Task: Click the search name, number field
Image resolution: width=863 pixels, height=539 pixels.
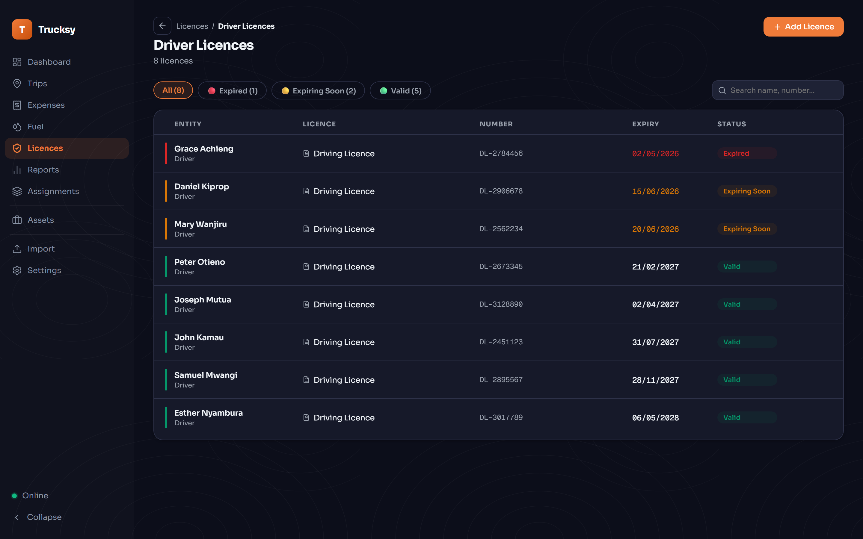Action: tap(778, 90)
